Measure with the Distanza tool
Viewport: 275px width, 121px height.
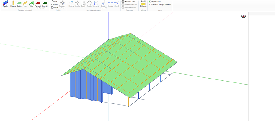point(143,4)
